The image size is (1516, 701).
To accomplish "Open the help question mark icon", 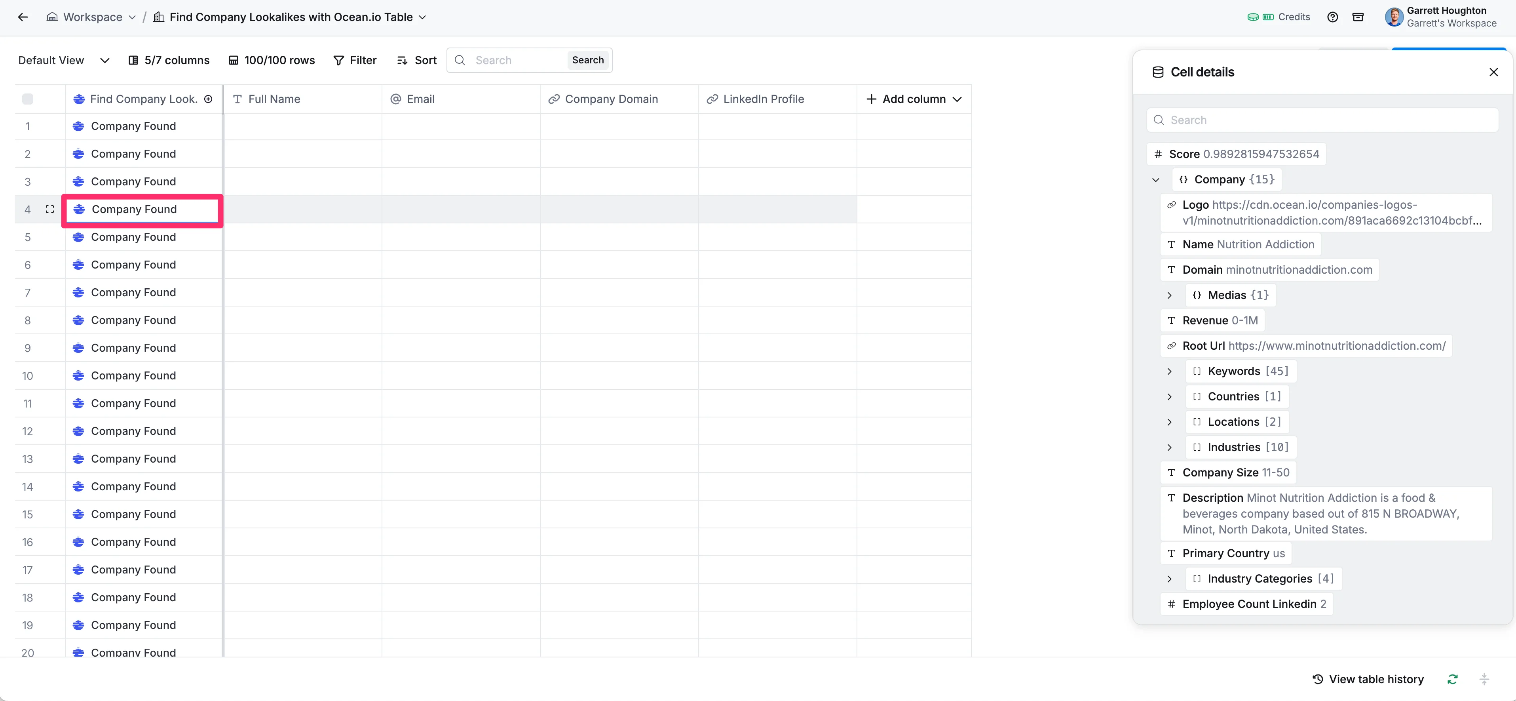I will tap(1332, 17).
